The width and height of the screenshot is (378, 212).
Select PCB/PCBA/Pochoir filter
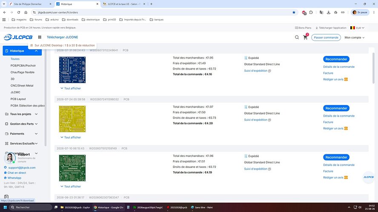(x=23, y=66)
